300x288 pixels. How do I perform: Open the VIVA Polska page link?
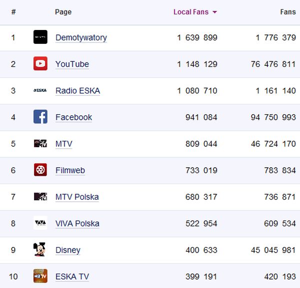point(77,223)
